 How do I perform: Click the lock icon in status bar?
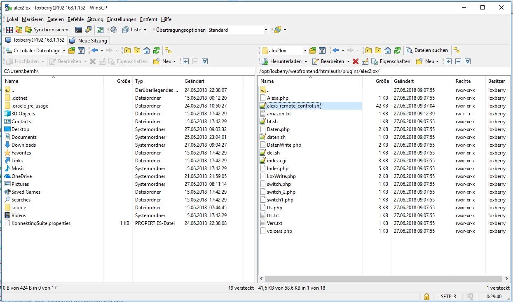pyautogui.click(x=426, y=296)
